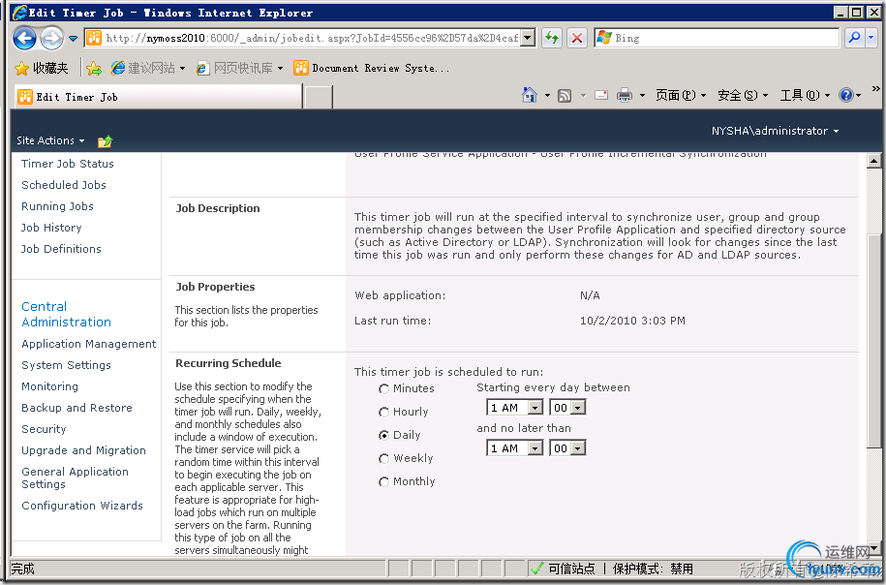This screenshot has height=585, width=886.
Task: Expand the command bar overflow chevron
Action: tap(875, 89)
